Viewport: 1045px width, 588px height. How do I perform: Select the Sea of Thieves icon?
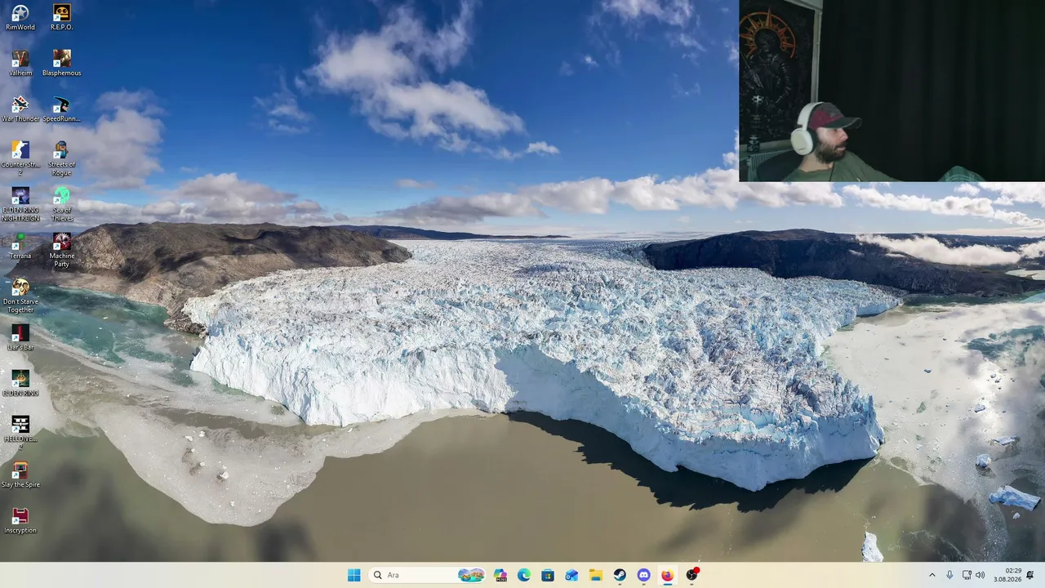[x=62, y=204]
